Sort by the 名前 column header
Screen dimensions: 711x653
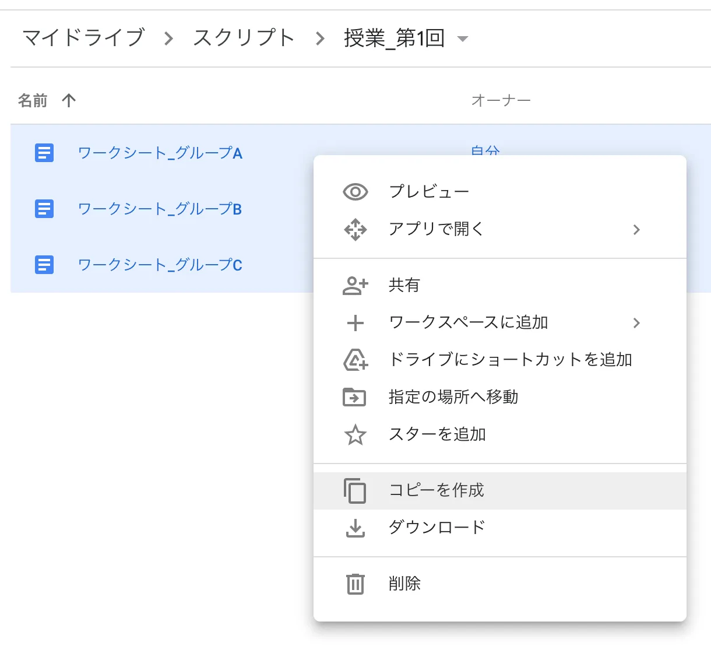pyautogui.click(x=33, y=101)
